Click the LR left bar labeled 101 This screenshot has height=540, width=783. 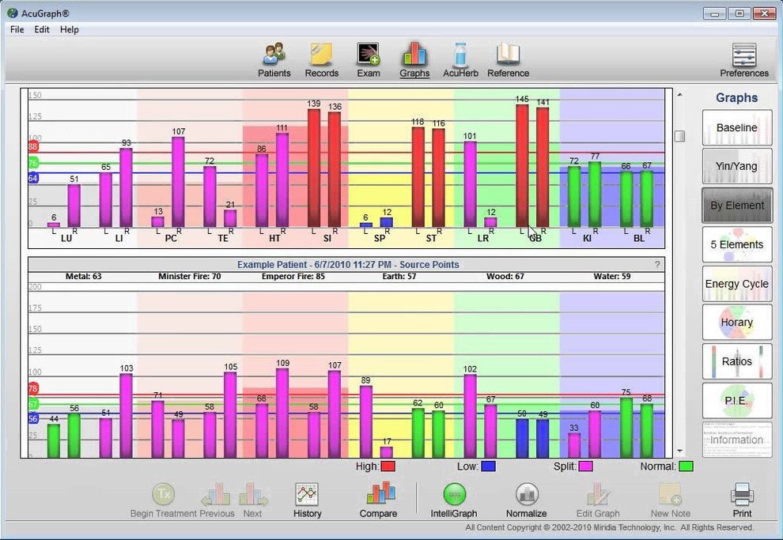pyautogui.click(x=470, y=184)
